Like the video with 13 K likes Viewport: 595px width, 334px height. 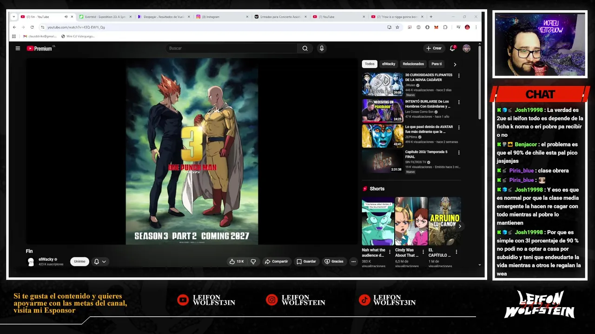point(237,262)
